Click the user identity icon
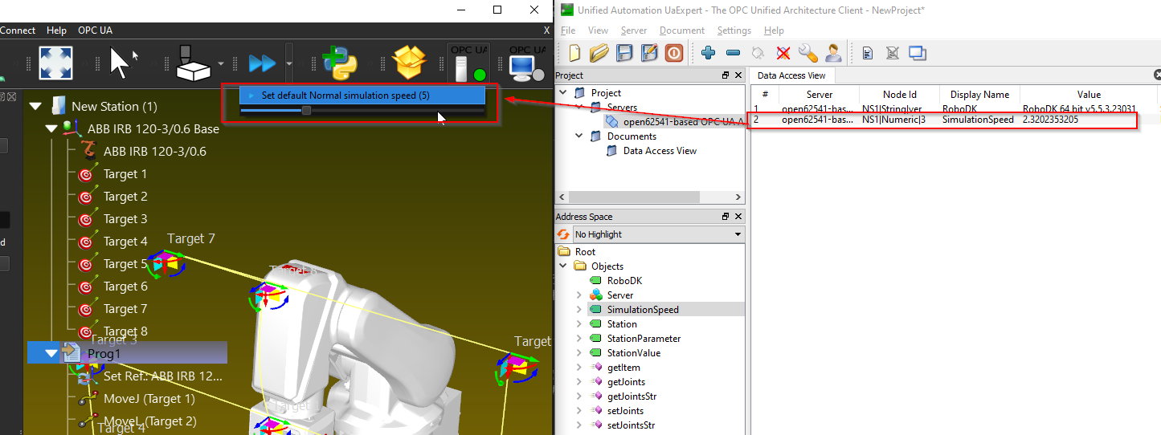1161x435 pixels. (834, 54)
